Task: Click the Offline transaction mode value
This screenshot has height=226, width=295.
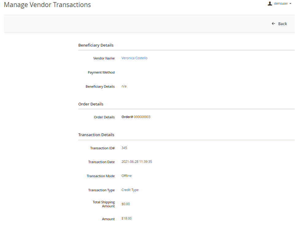Action: (x=126, y=176)
